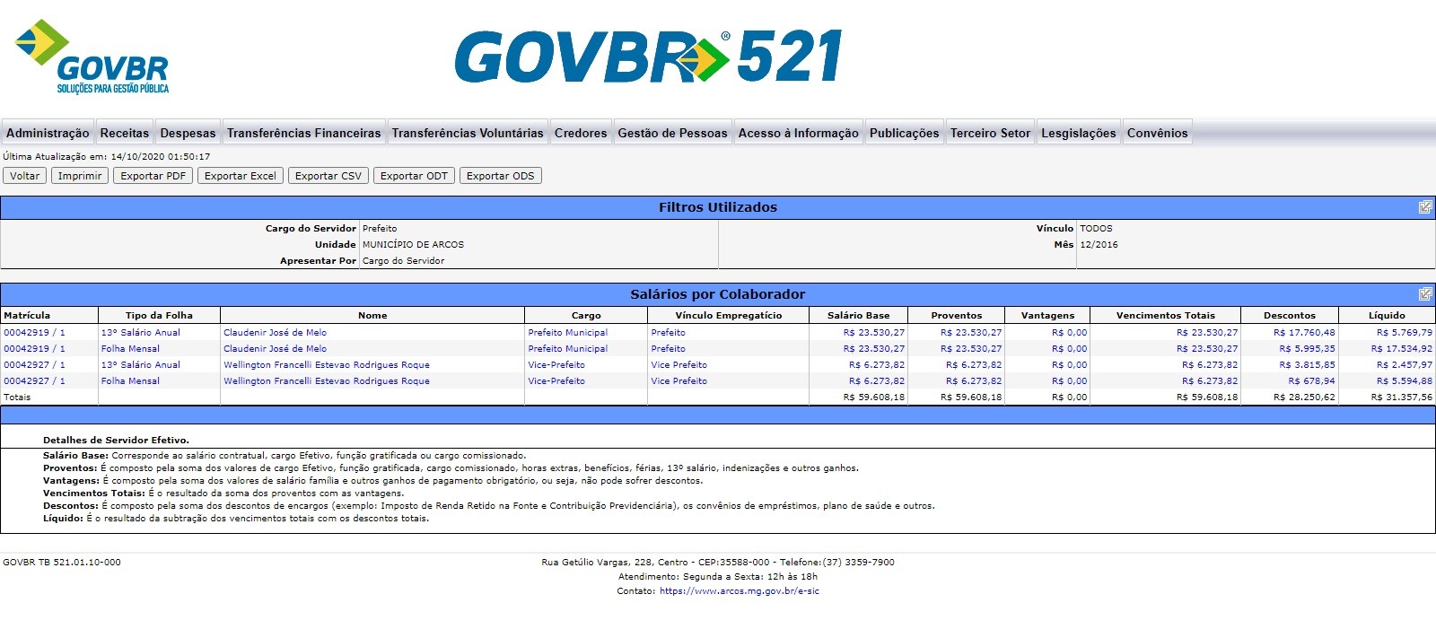Image resolution: width=1436 pixels, height=629 pixels.
Task: Export the report to Excel
Action: click(x=241, y=176)
